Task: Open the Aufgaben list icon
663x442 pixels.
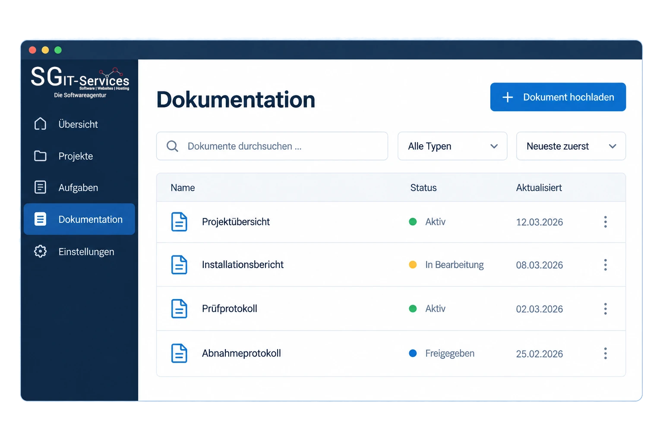Action: pos(40,187)
